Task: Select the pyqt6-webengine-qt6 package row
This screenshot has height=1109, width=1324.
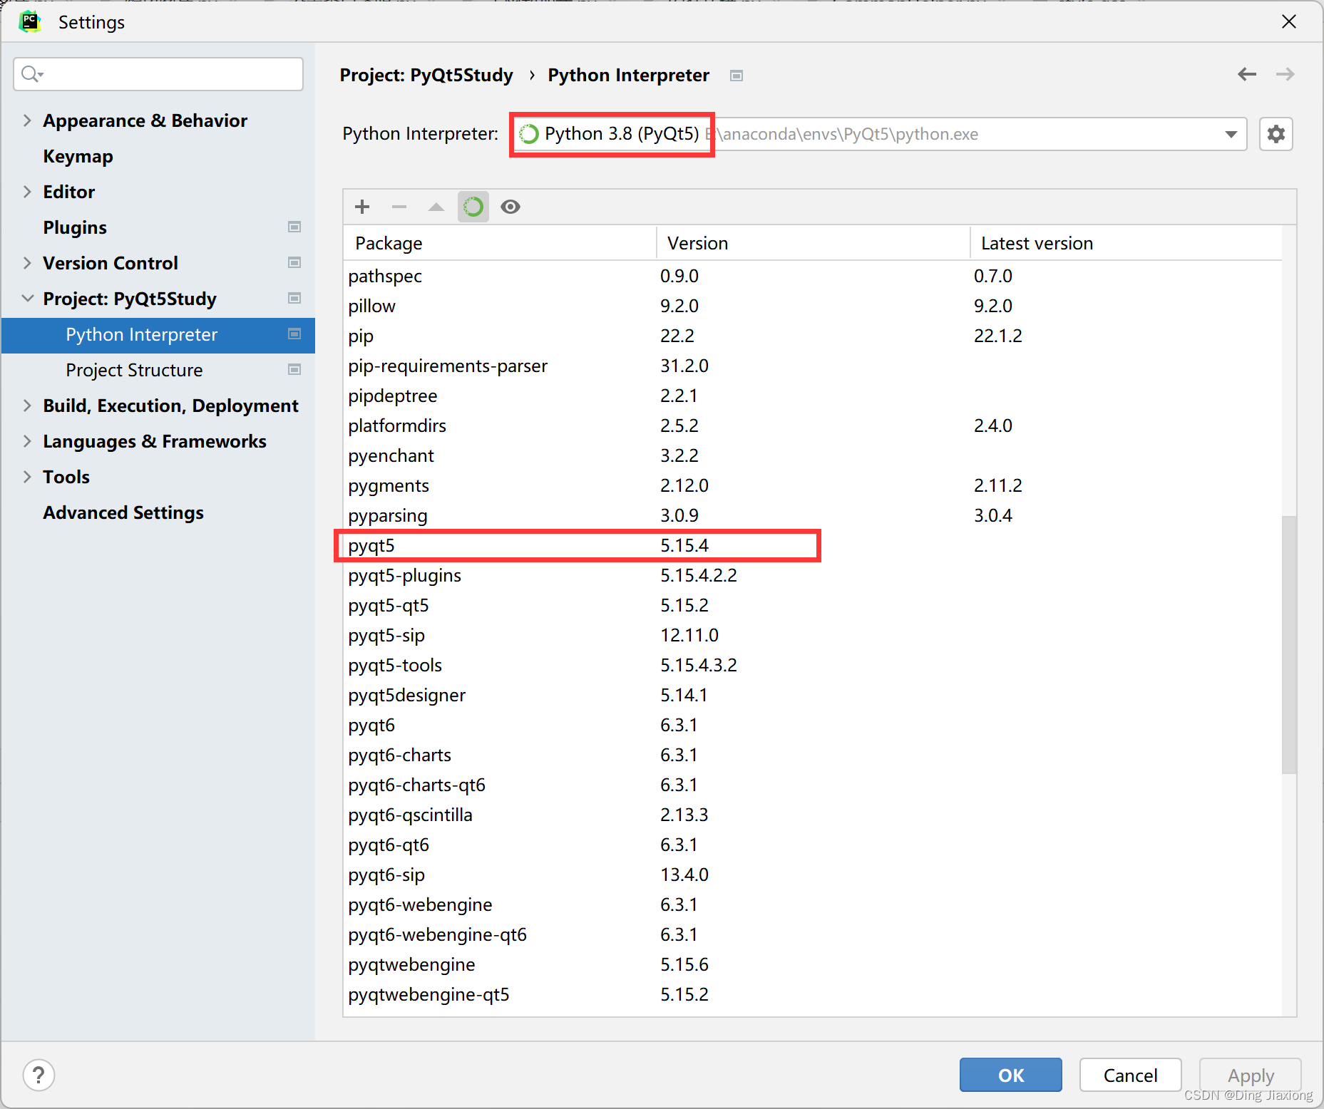Action: pyautogui.click(x=813, y=934)
